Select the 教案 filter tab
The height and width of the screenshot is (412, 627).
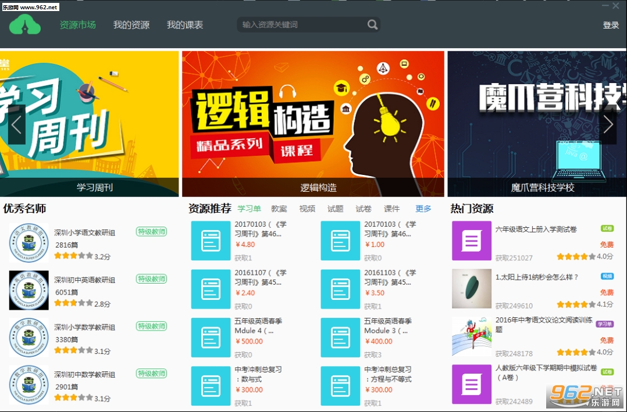pos(279,209)
